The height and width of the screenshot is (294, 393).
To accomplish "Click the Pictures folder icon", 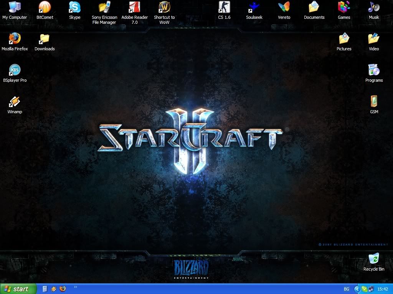I will pos(344,39).
